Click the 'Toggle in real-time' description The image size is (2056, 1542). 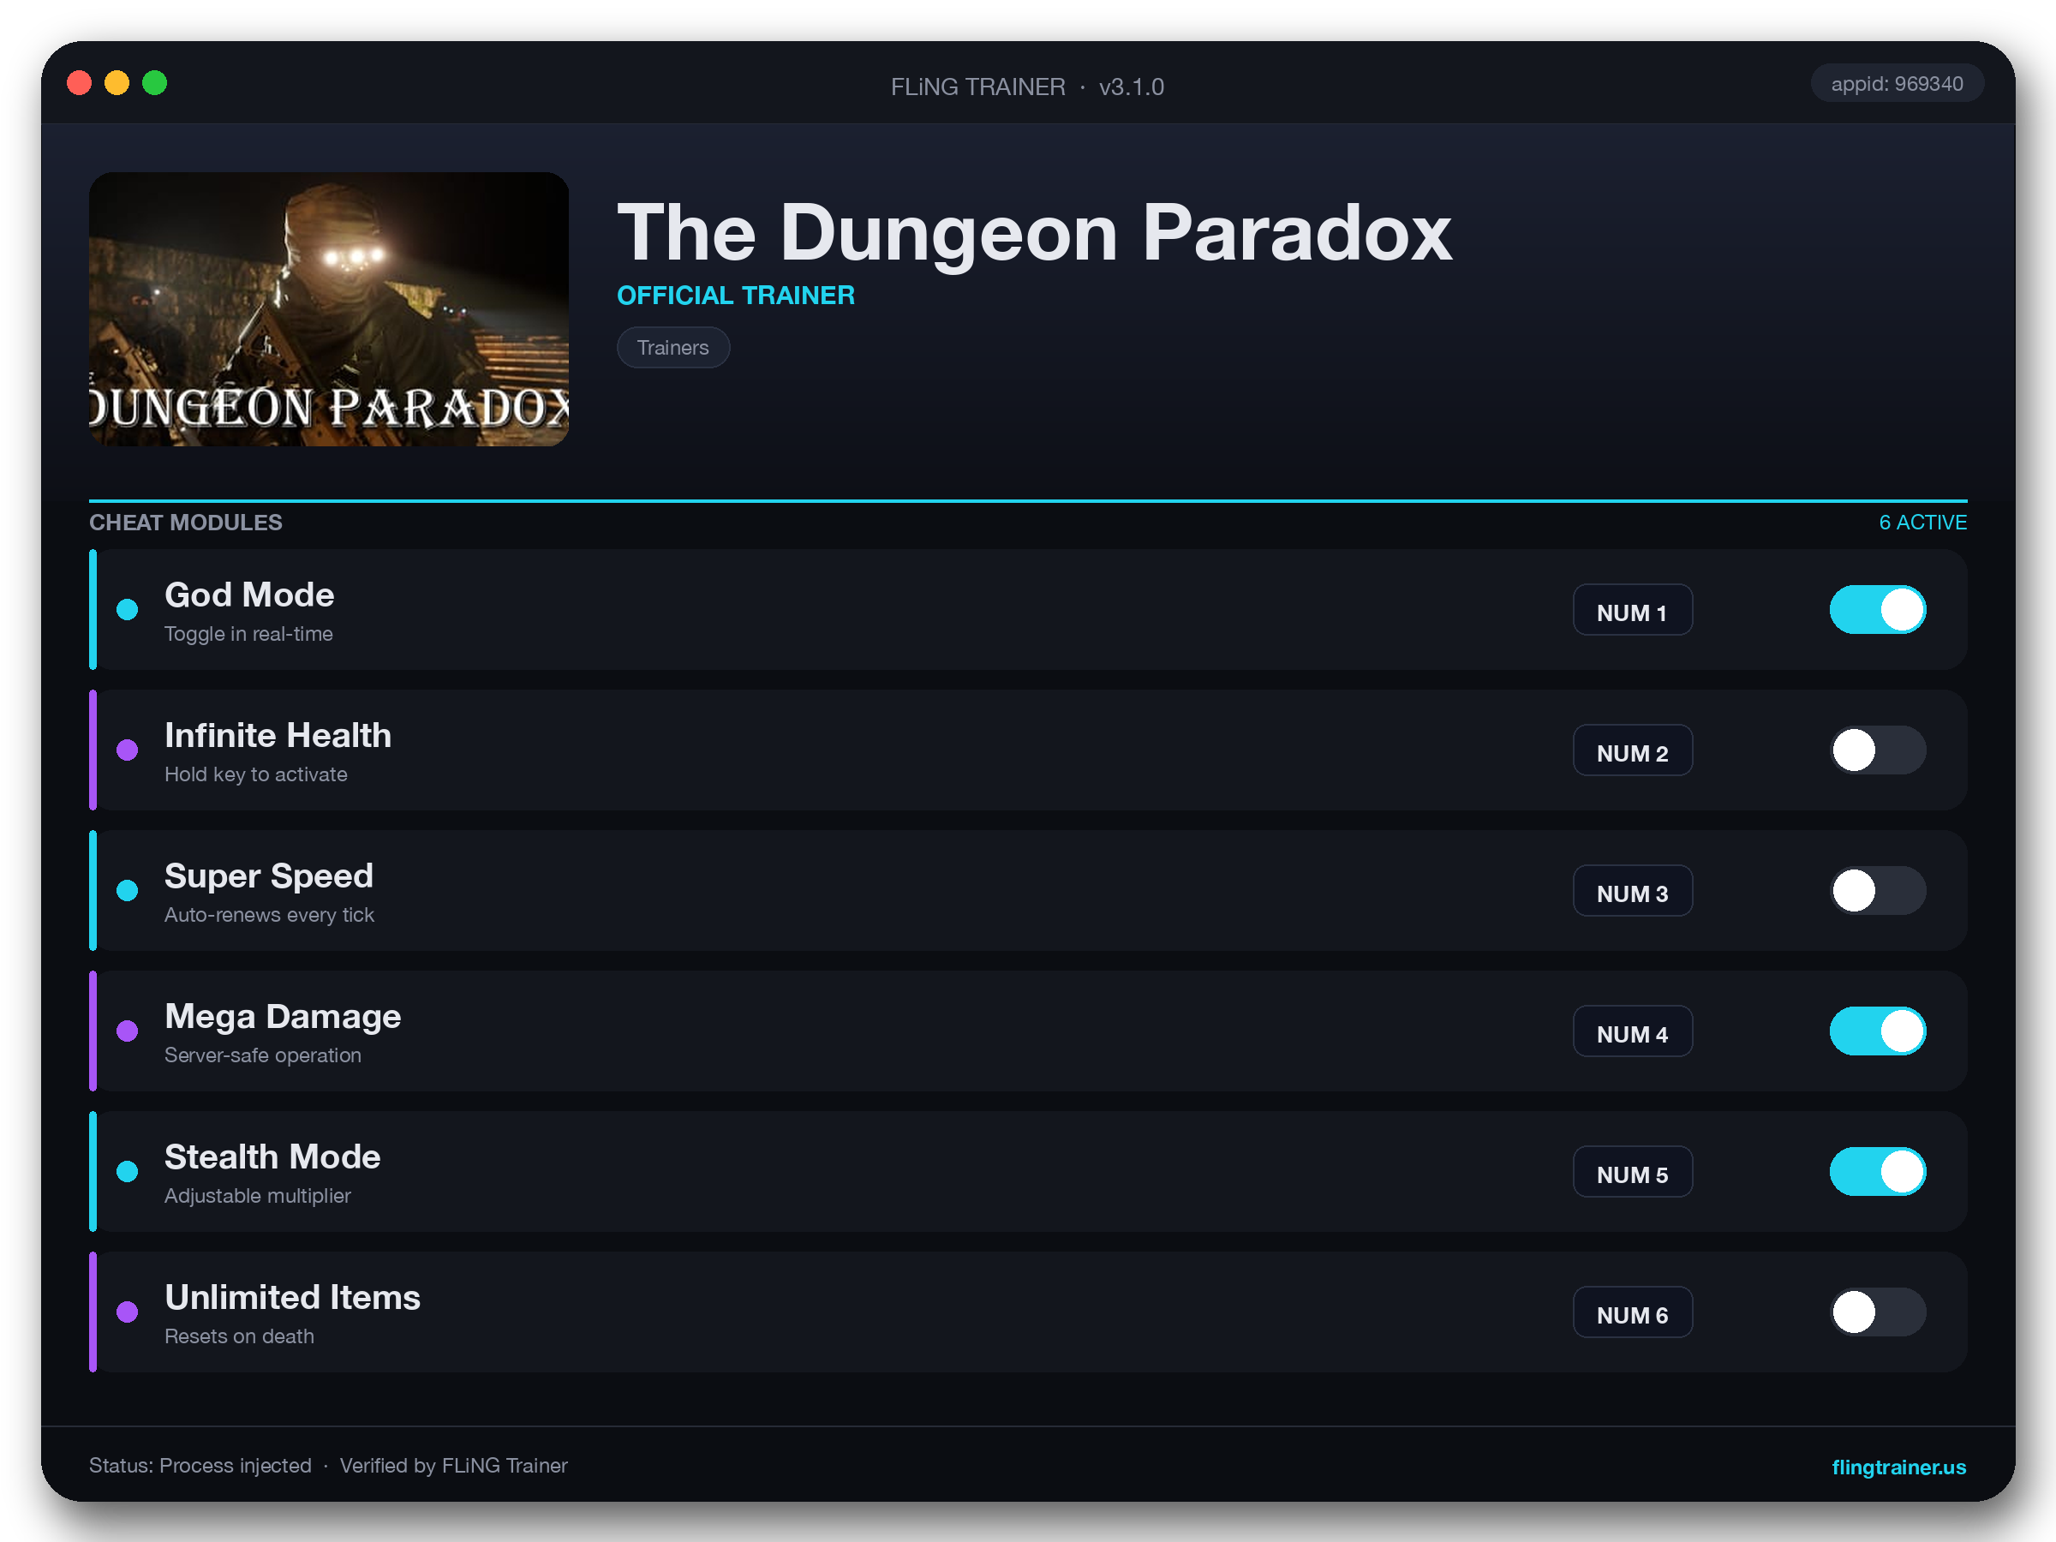tap(248, 634)
